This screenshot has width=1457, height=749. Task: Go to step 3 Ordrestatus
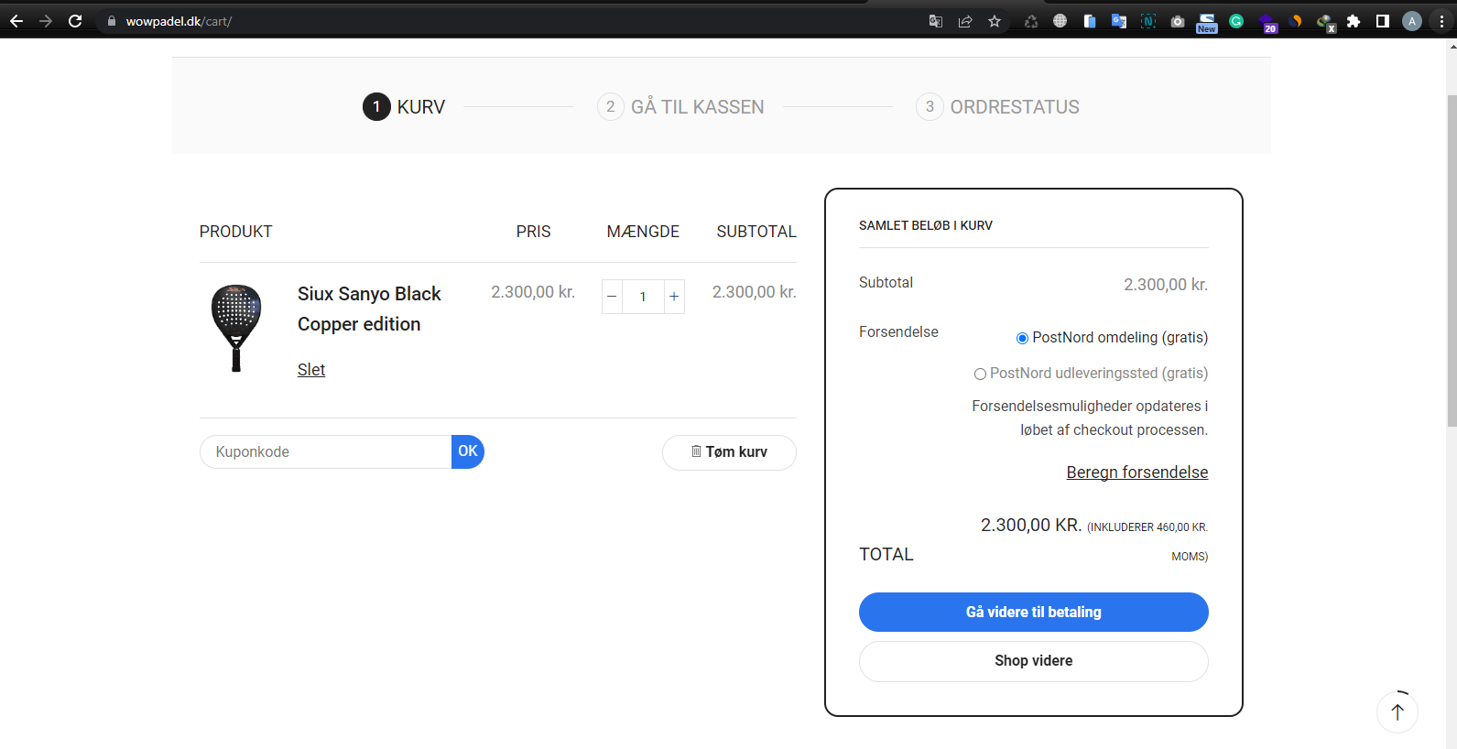click(x=997, y=107)
